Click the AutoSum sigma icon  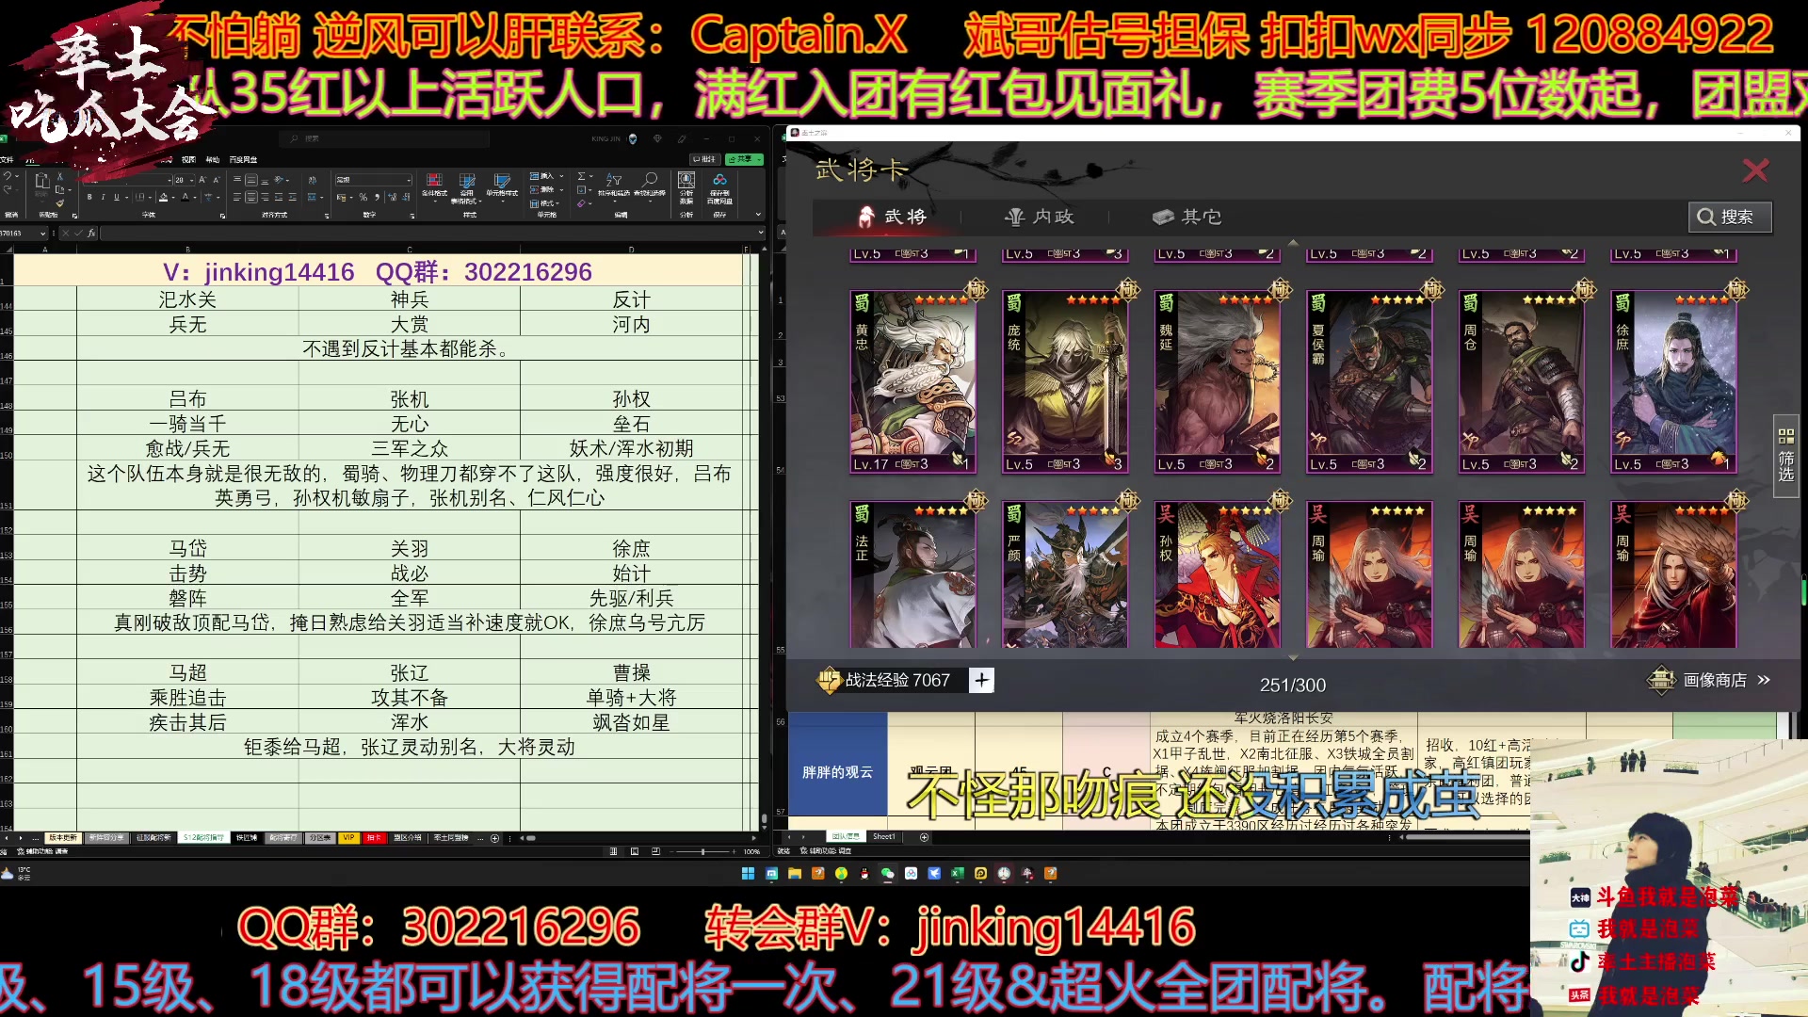click(581, 175)
